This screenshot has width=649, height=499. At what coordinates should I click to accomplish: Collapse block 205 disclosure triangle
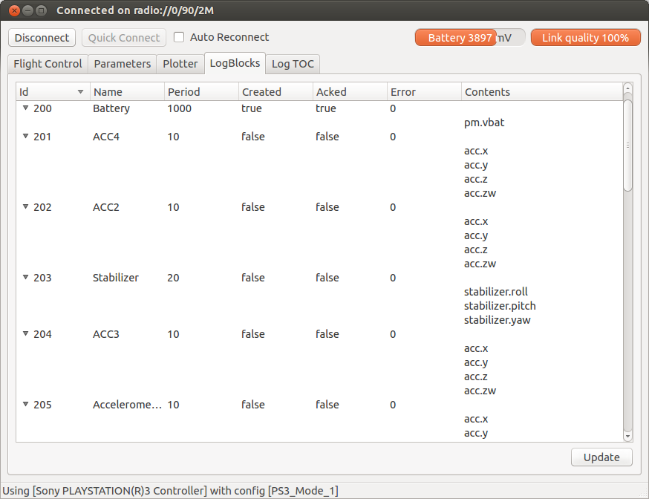(x=26, y=404)
